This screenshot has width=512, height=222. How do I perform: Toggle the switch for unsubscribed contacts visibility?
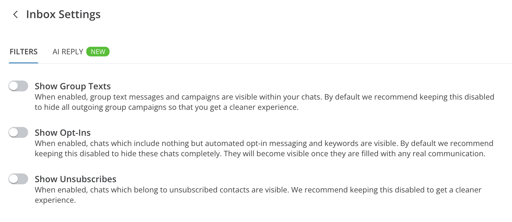[x=18, y=179]
